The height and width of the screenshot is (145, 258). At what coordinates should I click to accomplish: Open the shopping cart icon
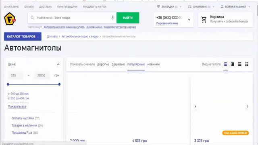(204, 20)
